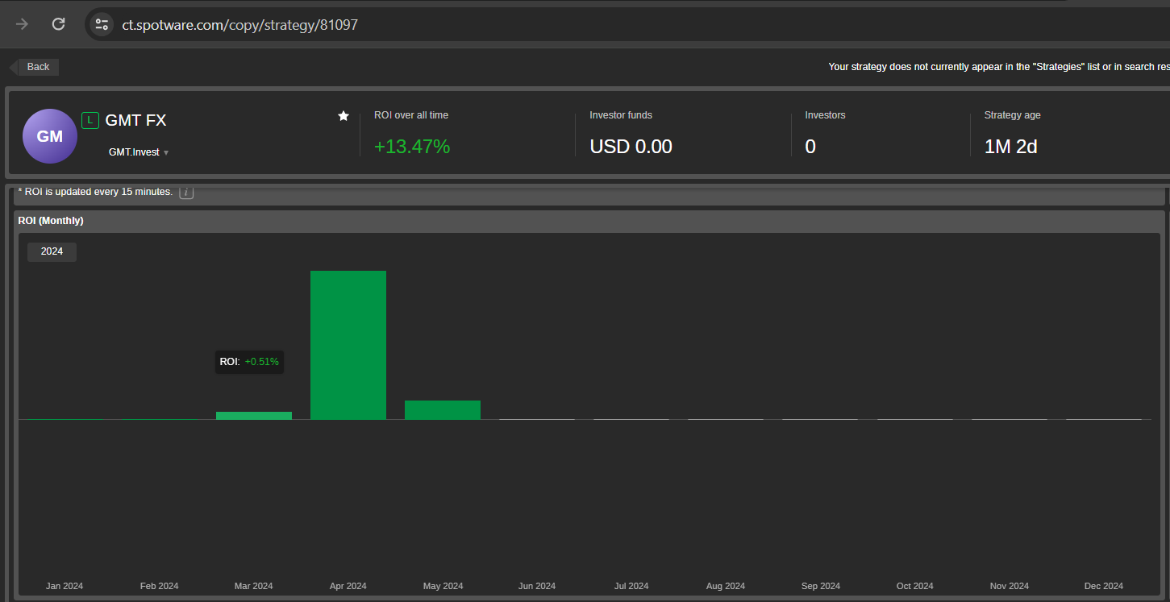This screenshot has width=1170, height=602.
Task: Click the Jun 2024 axis label
Action: pyautogui.click(x=537, y=586)
